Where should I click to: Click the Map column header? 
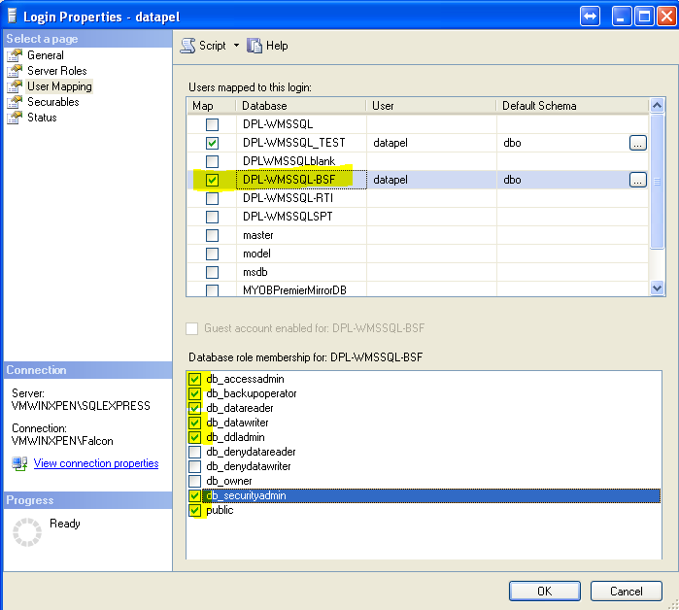[212, 106]
